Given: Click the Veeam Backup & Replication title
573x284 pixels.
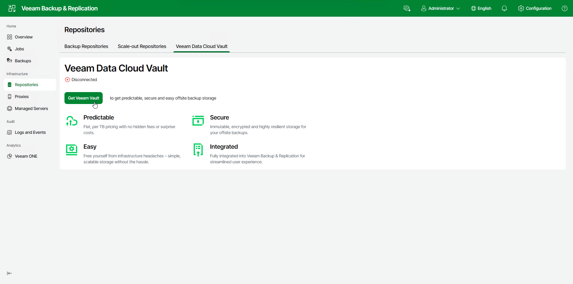Looking at the screenshot, I should point(60,8).
